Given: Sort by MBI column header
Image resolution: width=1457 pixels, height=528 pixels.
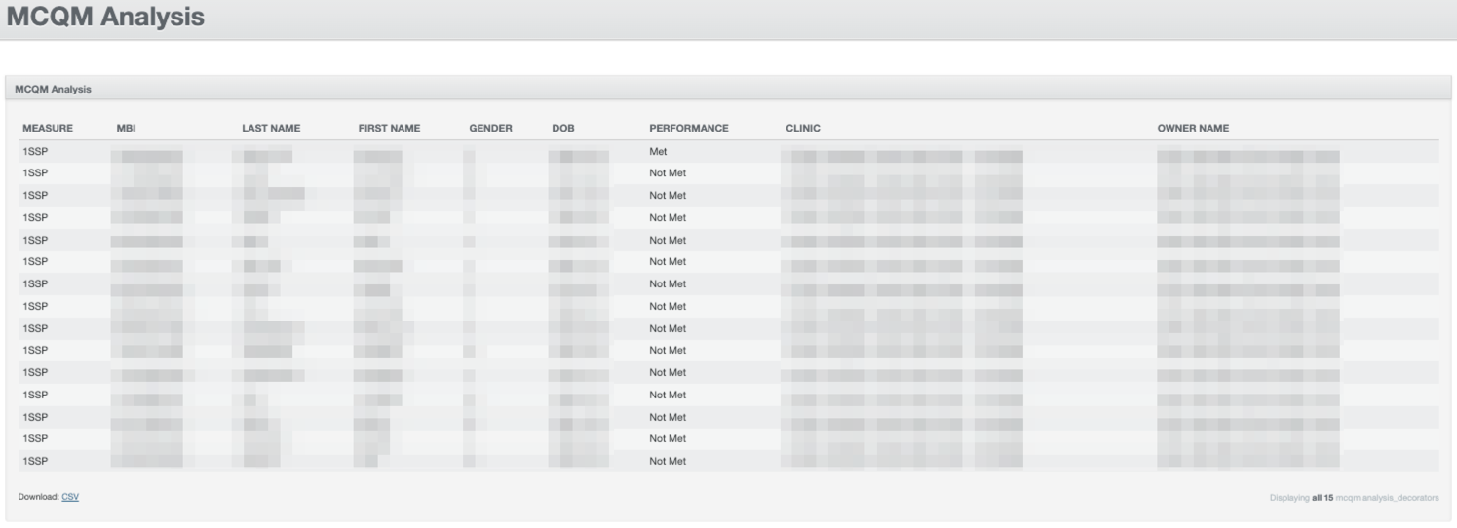Looking at the screenshot, I should pos(126,128).
